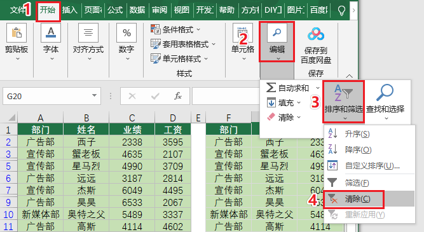Image resolution: width=424 pixels, height=232 pixels.
Task: Expand the 自动求和 dropdown arrow
Action: click(318, 88)
